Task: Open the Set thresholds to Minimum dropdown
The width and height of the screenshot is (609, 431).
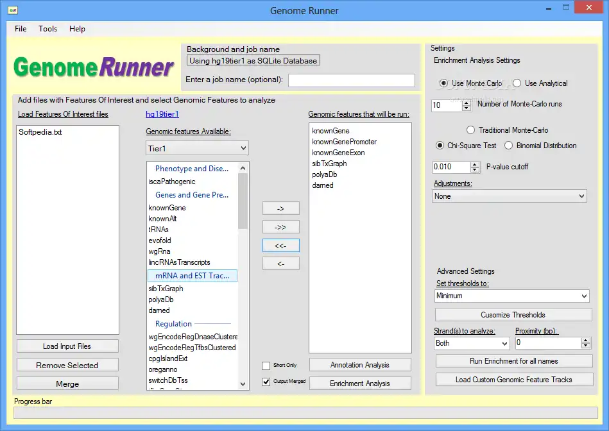Action: (511, 296)
